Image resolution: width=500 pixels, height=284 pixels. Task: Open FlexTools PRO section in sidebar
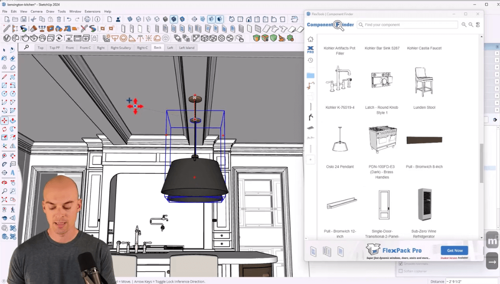pos(310,50)
